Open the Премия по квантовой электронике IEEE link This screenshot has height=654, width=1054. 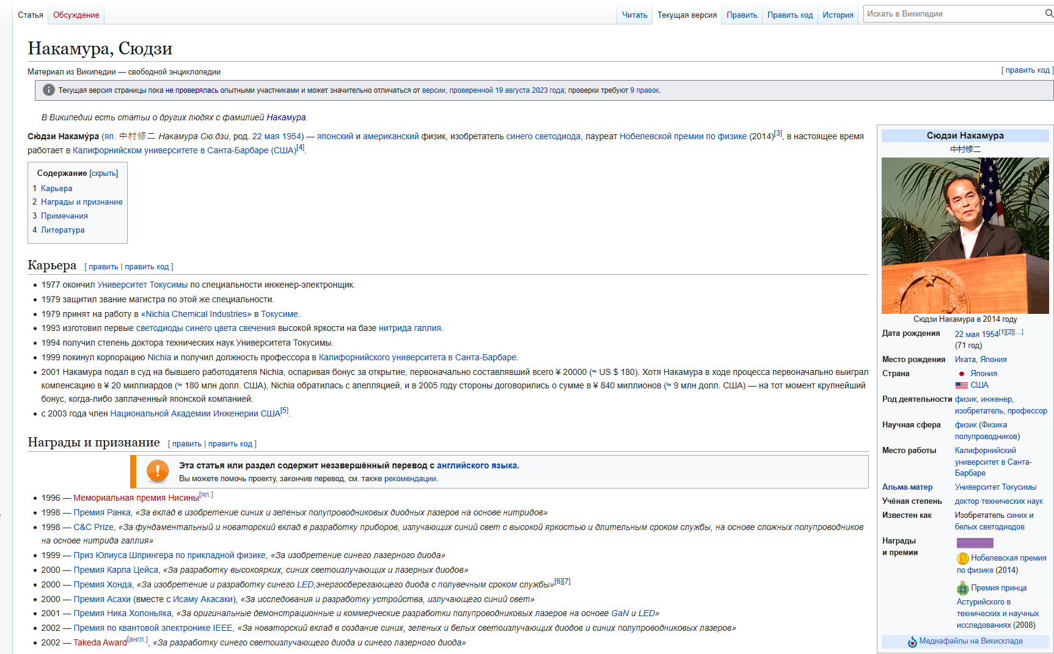click(153, 628)
